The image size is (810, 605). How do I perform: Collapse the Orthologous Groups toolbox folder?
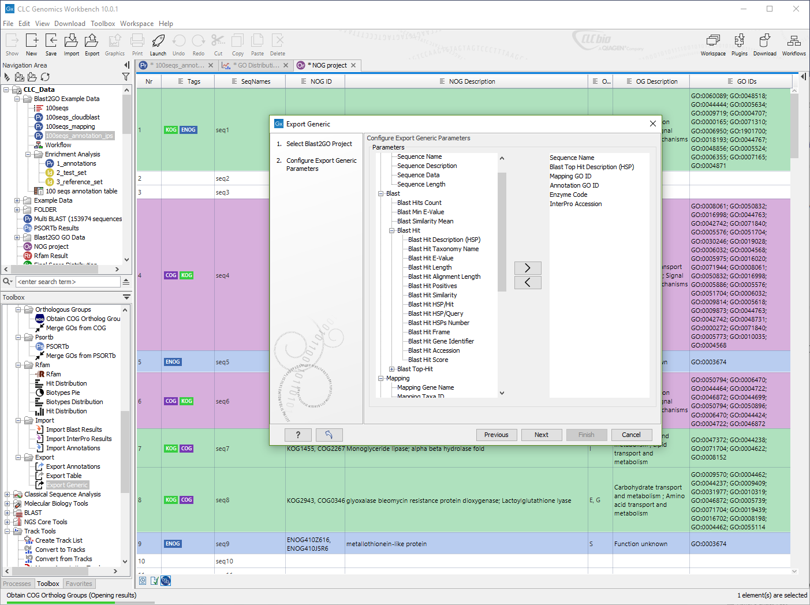18,309
